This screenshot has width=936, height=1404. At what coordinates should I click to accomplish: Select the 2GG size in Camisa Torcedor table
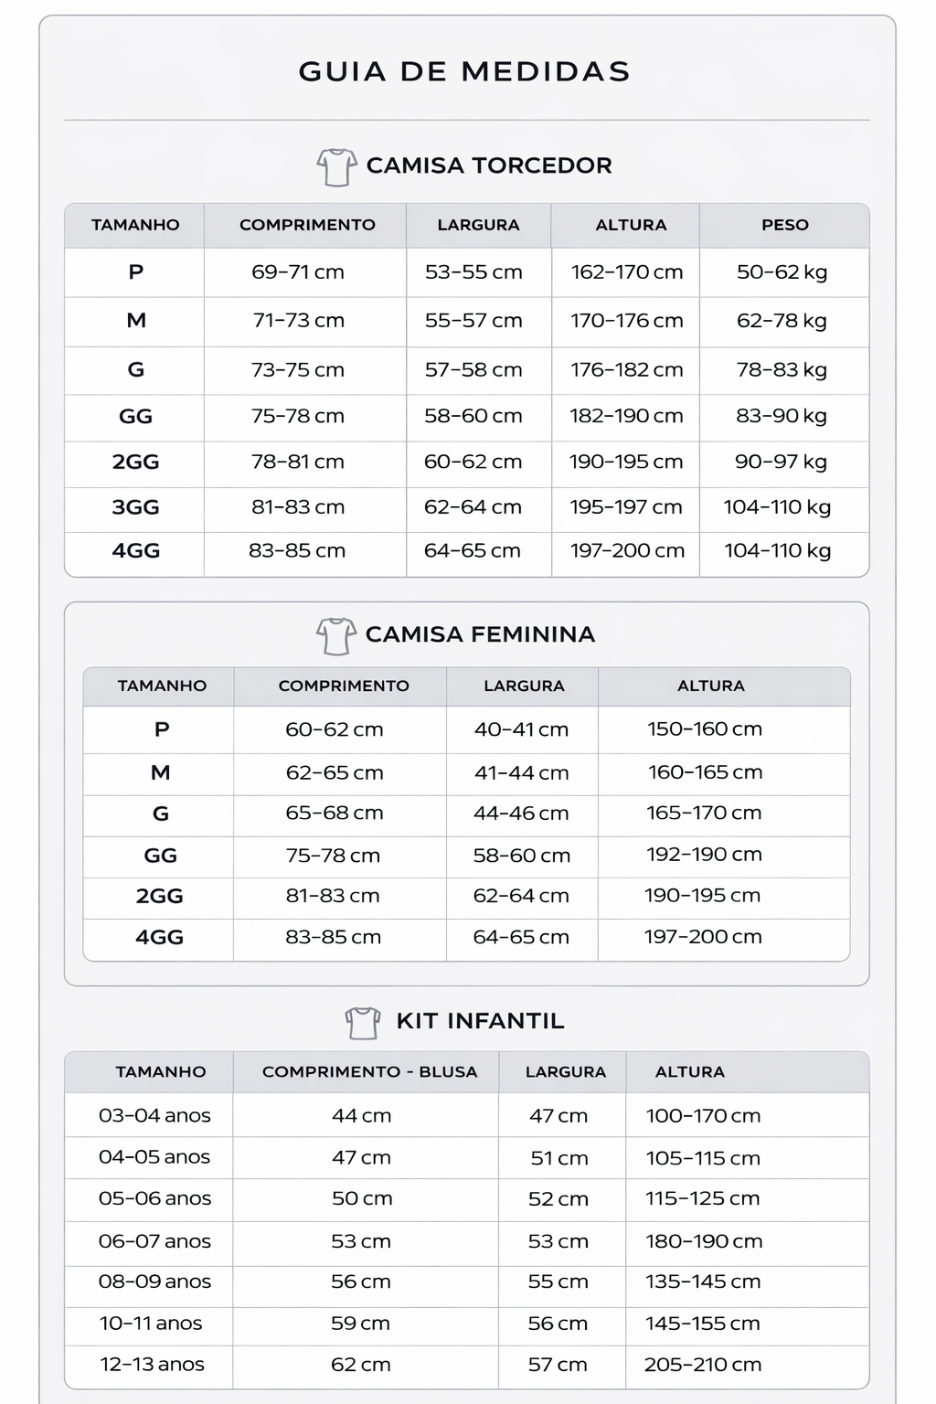coord(135,462)
